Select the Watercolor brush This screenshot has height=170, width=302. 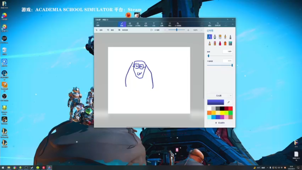(x=225, y=37)
